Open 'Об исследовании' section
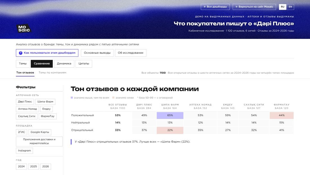 [131, 53]
